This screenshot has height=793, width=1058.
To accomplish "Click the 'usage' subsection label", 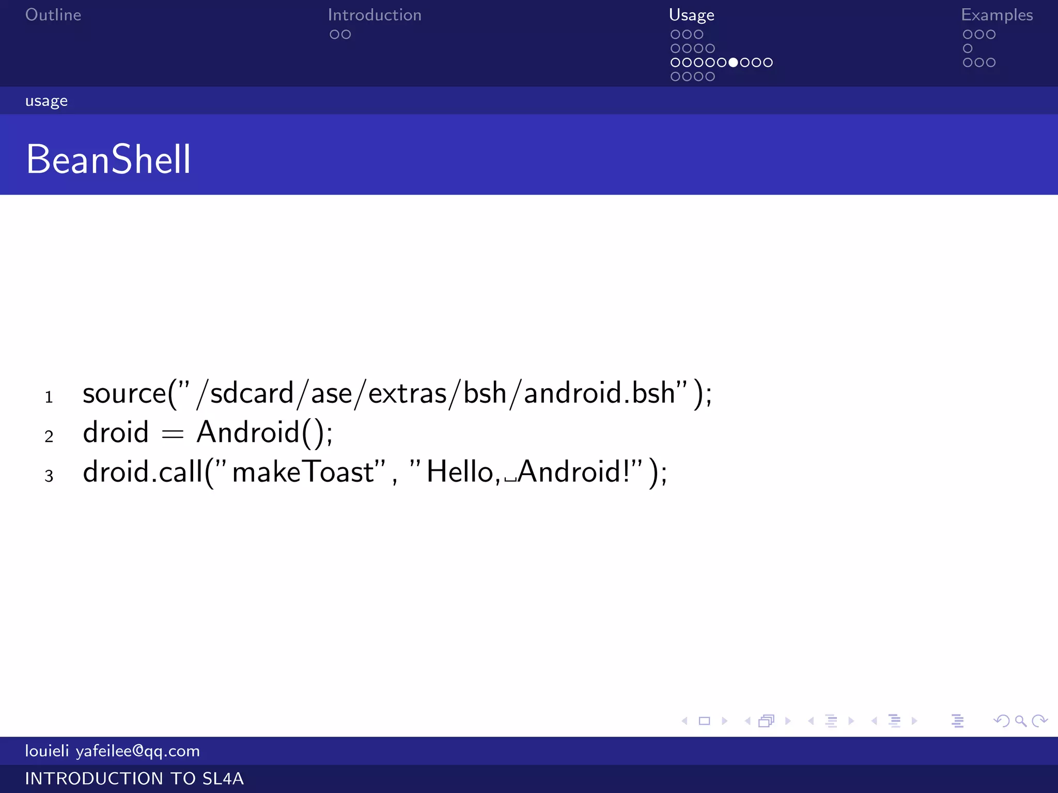I will pyautogui.click(x=46, y=101).
